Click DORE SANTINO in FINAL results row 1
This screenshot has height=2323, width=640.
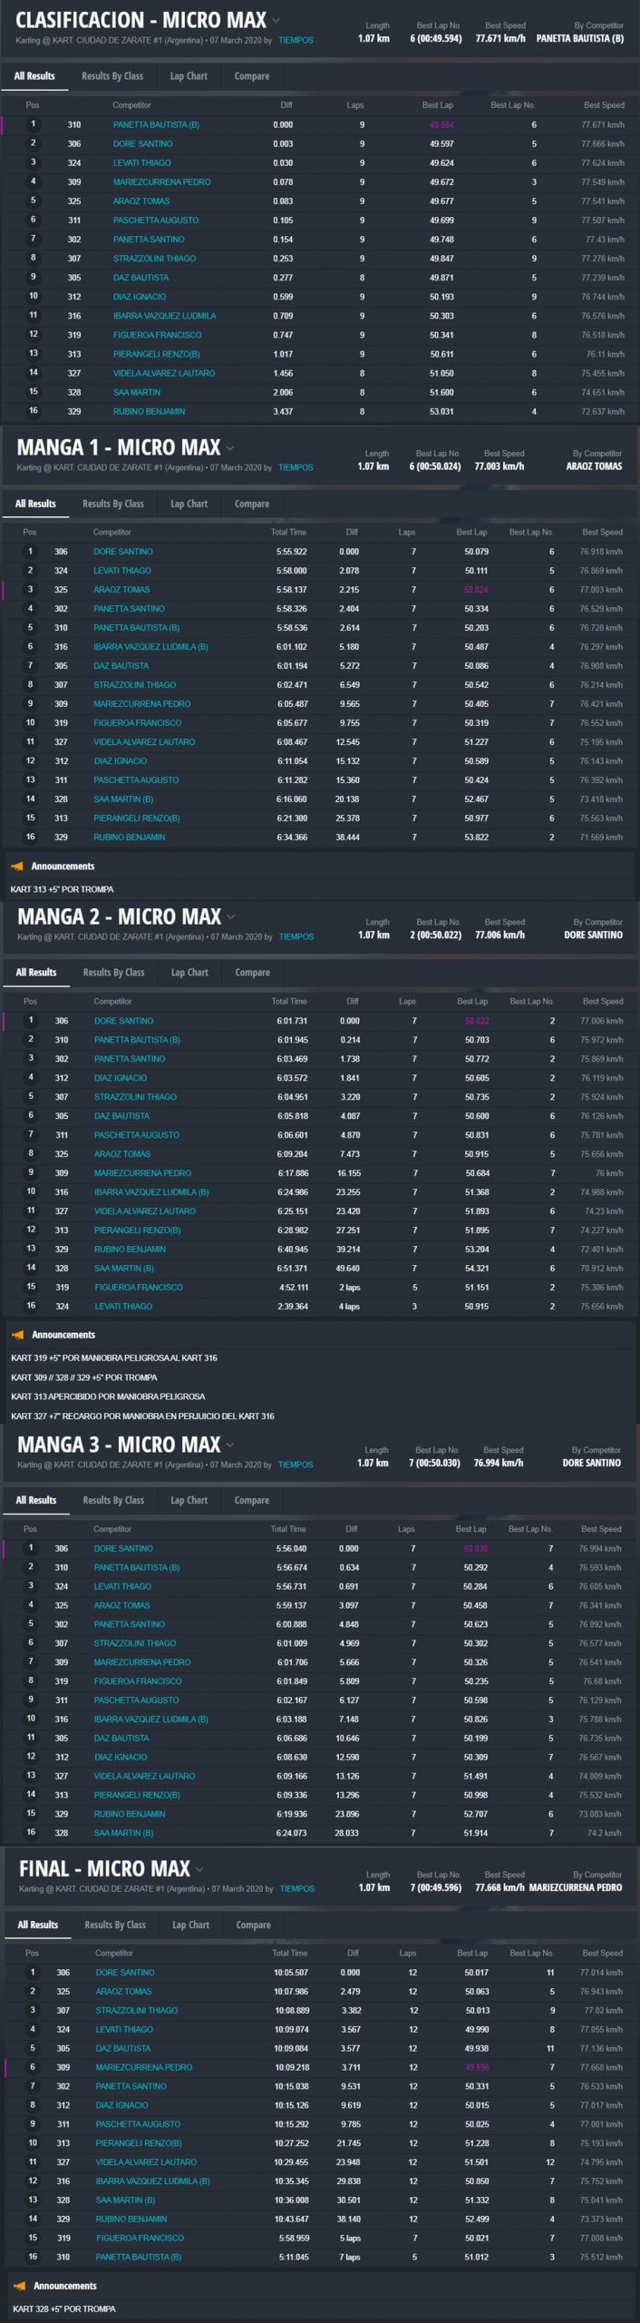tap(125, 1973)
